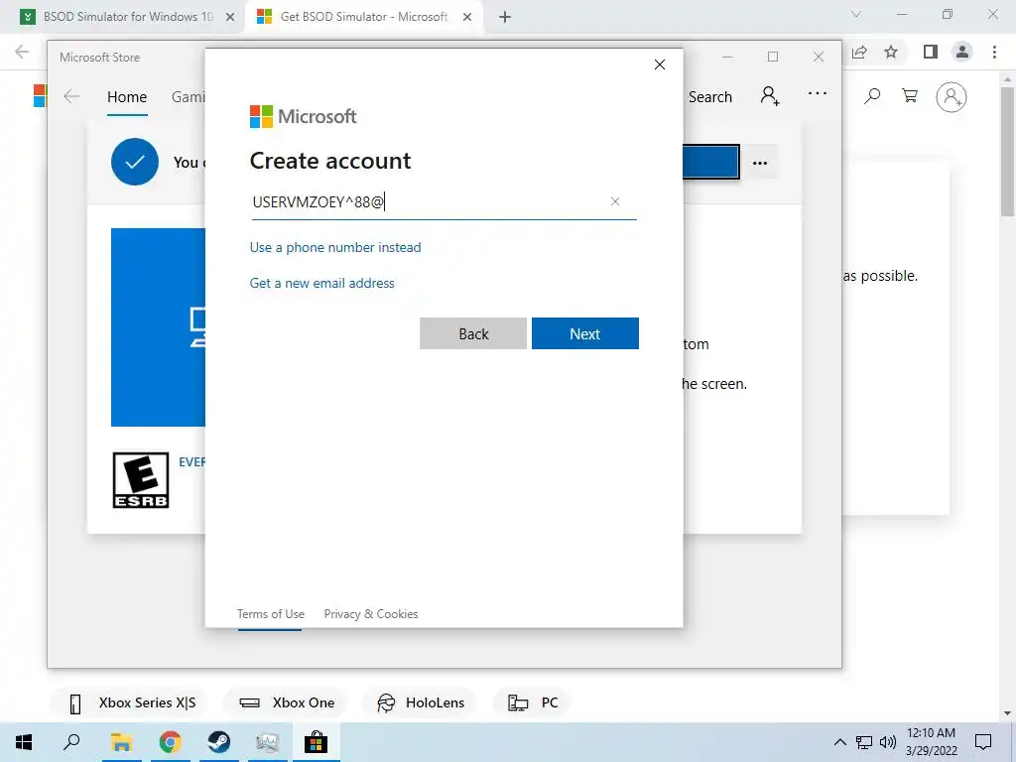The height and width of the screenshot is (762, 1016).
Task: Click Use a phone number instead
Action: (x=335, y=247)
